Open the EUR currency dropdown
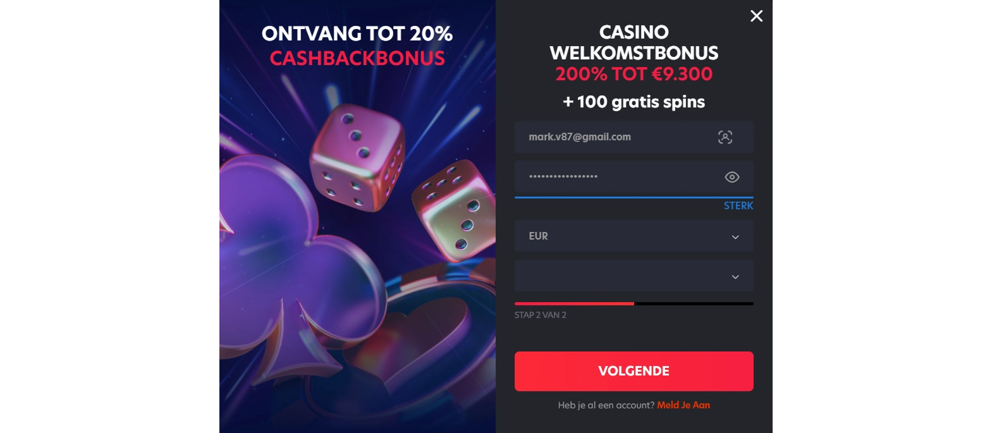992x433 pixels. click(634, 236)
